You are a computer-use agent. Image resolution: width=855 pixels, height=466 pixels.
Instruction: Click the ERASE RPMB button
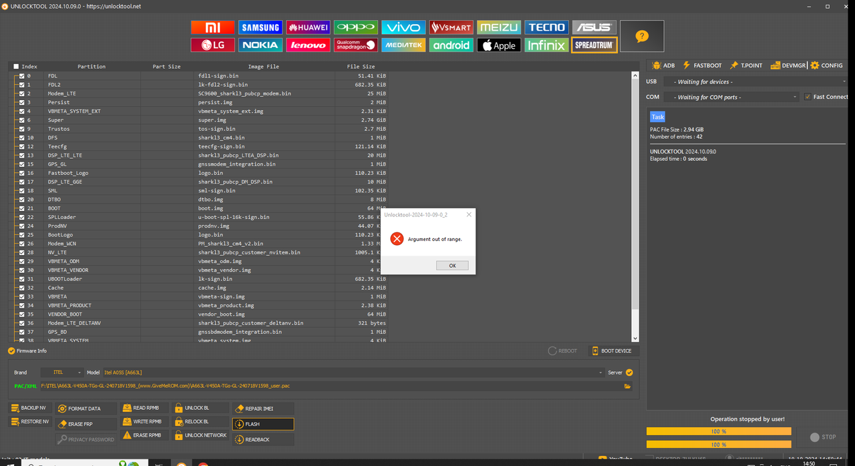[143, 435]
